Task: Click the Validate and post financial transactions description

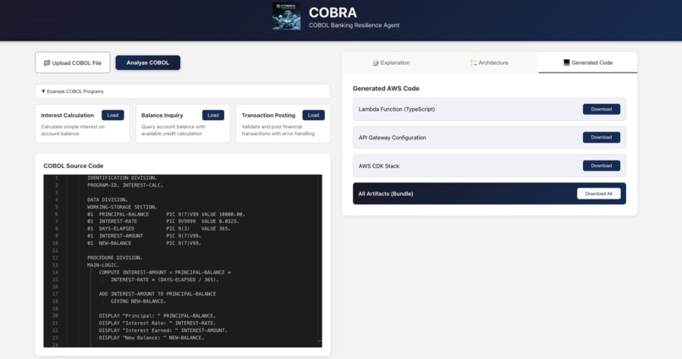Action: [x=278, y=130]
